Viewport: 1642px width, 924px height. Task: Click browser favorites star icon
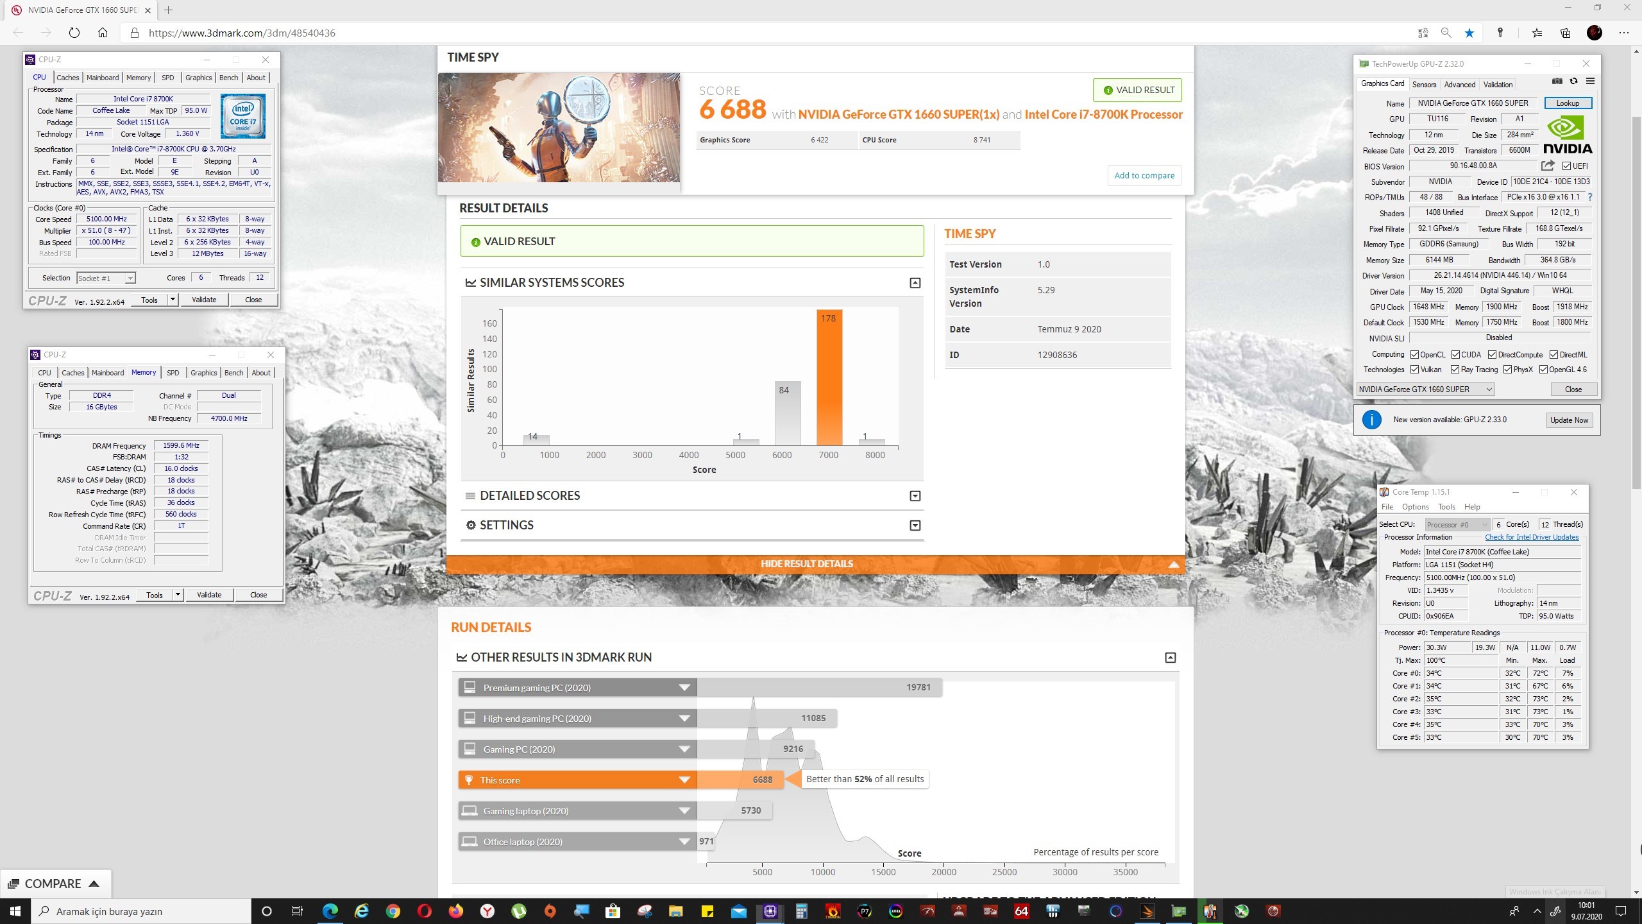point(1469,33)
